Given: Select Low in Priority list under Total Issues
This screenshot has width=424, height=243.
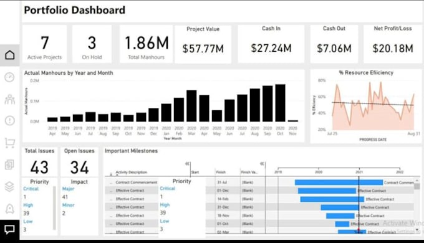Looking at the screenshot, I should tap(28, 221).
